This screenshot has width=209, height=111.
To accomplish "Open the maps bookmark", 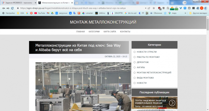I will point(172,13).
